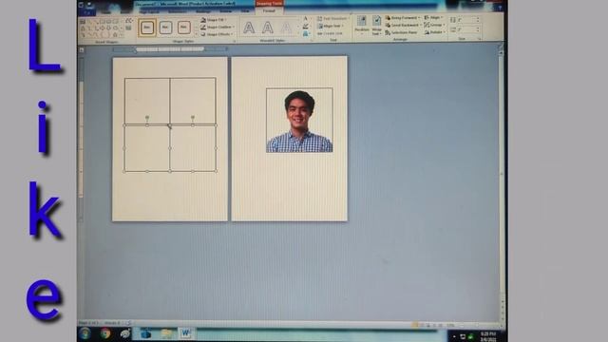Click the Text Effects icon
This screenshot has height=342, width=608.
306,34
